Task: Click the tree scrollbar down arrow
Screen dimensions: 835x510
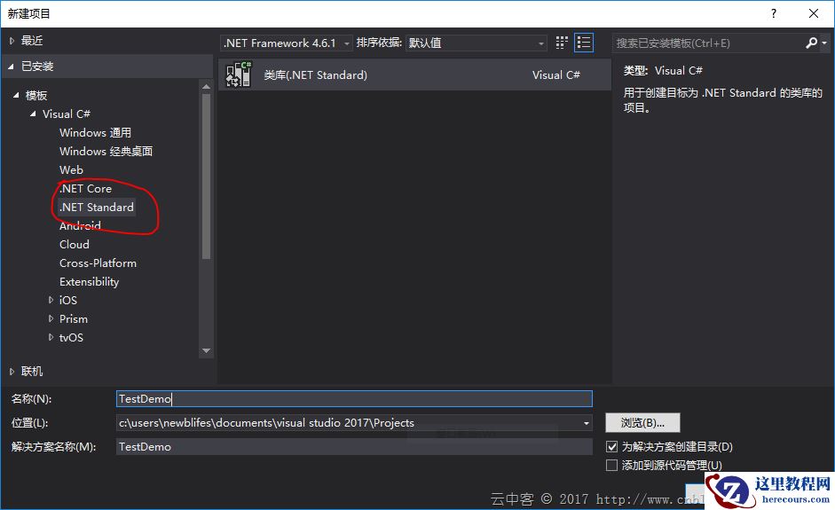Action: [x=207, y=351]
